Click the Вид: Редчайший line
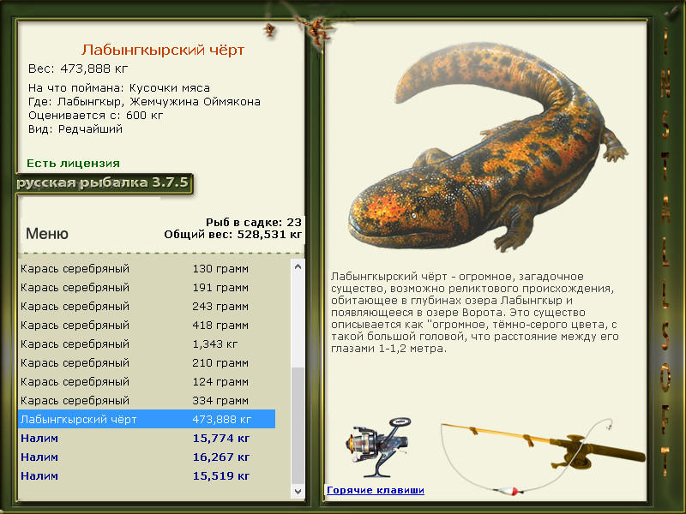 click(75, 129)
